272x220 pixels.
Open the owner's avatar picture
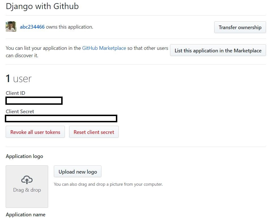tap(11, 27)
